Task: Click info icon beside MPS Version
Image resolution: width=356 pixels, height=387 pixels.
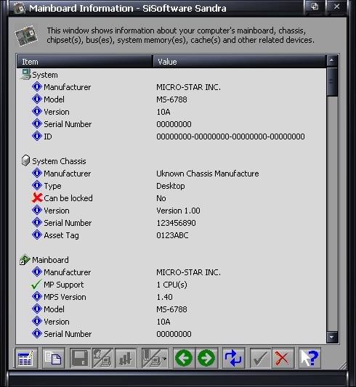Action: click(37, 296)
